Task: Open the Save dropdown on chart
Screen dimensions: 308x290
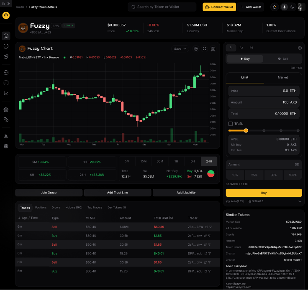Action: [180, 49]
